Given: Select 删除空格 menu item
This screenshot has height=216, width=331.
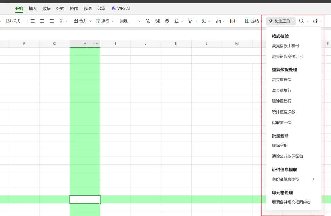Looking at the screenshot, I should tap(280, 145).
